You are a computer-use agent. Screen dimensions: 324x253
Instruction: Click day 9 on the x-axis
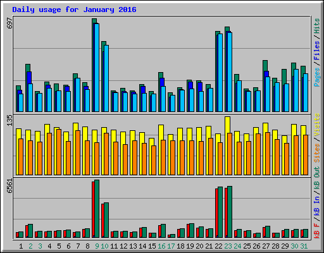coord(97,246)
